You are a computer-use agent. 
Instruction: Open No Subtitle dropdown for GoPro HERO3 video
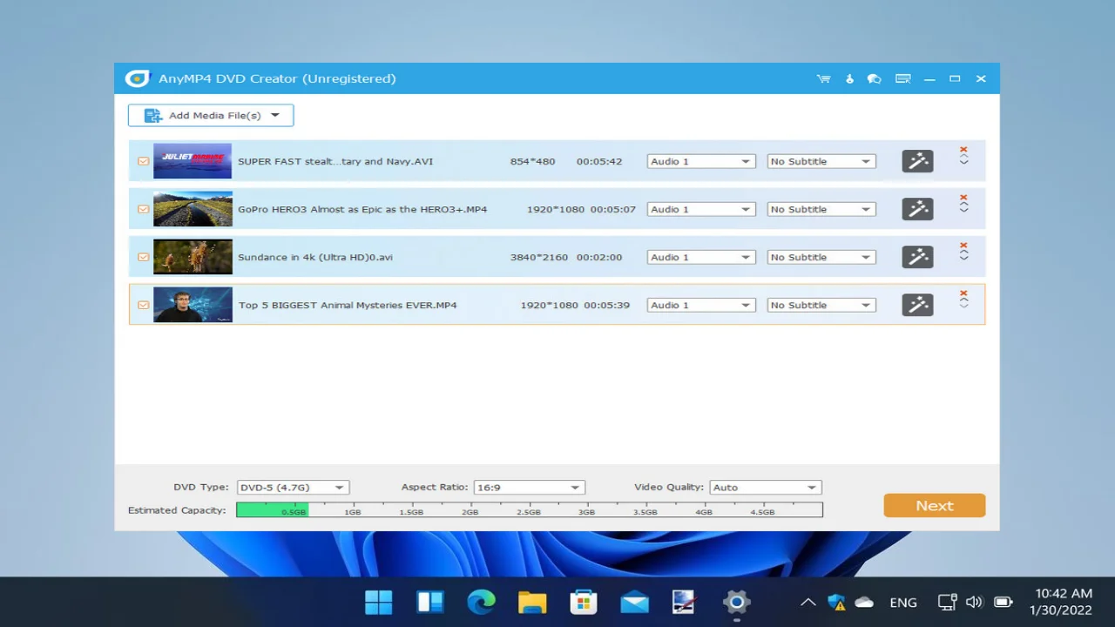[821, 209]
